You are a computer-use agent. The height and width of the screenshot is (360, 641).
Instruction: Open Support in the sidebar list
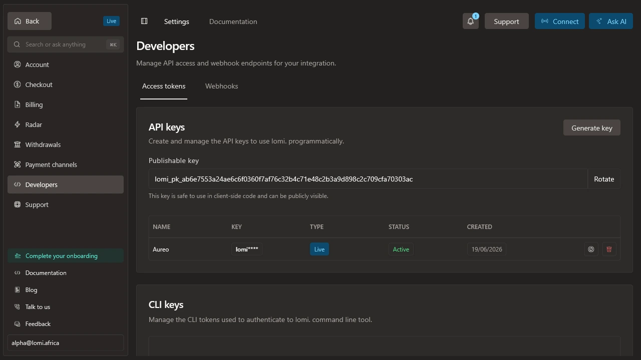[x=66, y=204]
